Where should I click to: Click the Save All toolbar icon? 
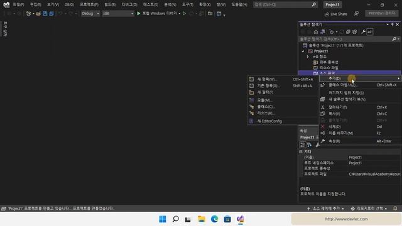pos(52,14)
